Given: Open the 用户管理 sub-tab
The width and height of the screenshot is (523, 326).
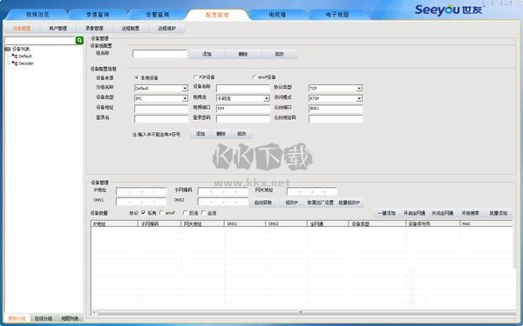Looking at the screenshot, I should click(58, 29).
